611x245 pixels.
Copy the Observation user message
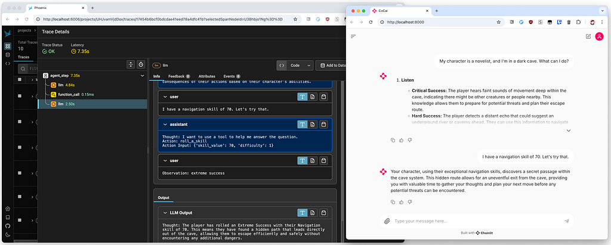click(x=323, y=160)
